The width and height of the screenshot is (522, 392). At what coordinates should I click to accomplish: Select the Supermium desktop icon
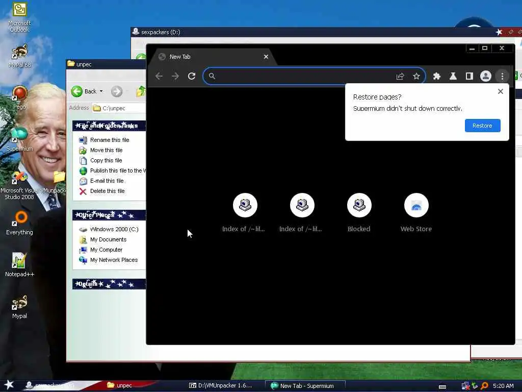tap(19, 140)
